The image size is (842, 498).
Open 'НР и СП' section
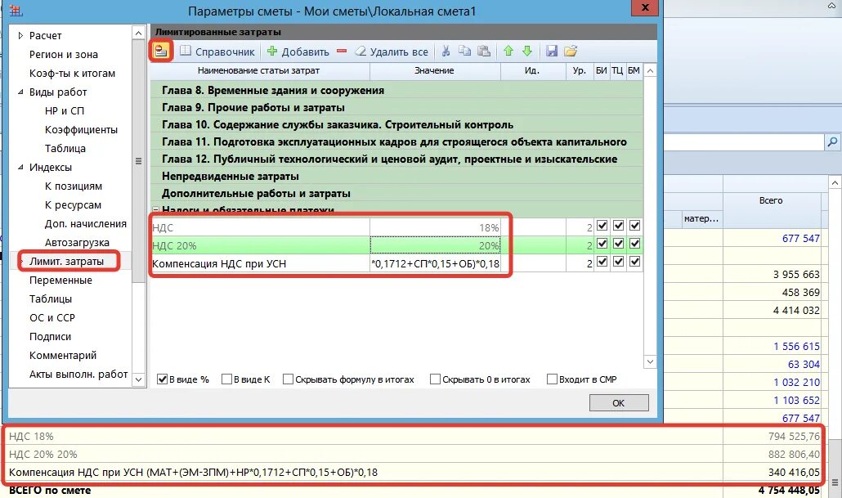pos(65,110)
